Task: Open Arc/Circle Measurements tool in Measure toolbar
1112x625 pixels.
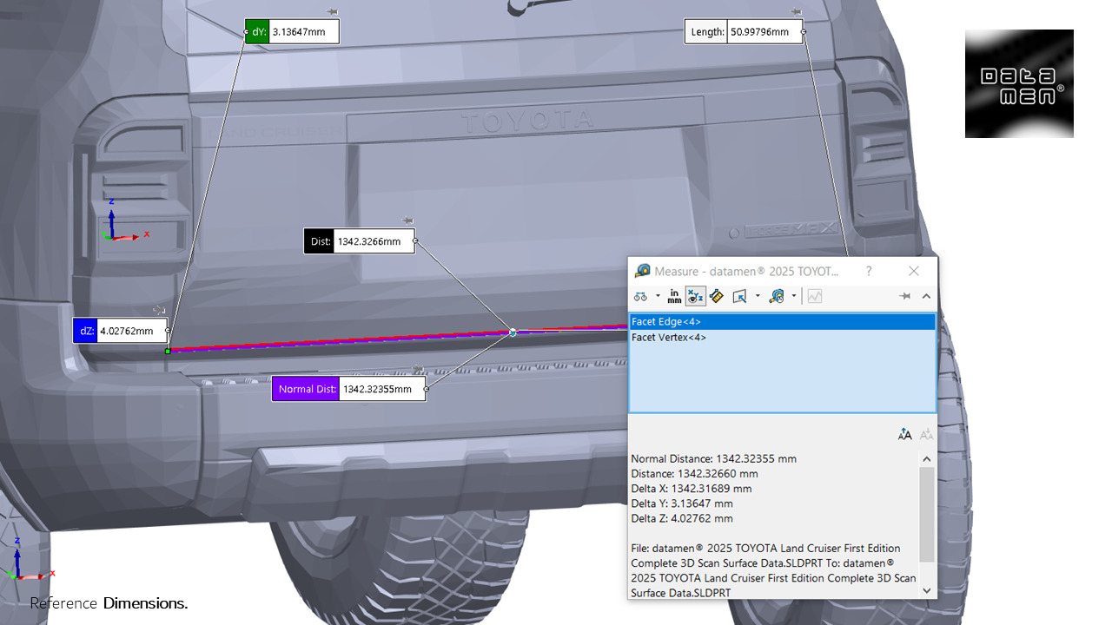Action: point(640,296)
